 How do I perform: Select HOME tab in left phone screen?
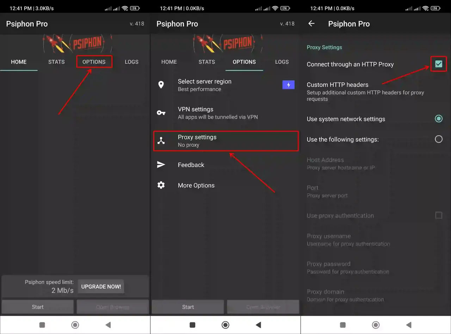coord(19,62)
